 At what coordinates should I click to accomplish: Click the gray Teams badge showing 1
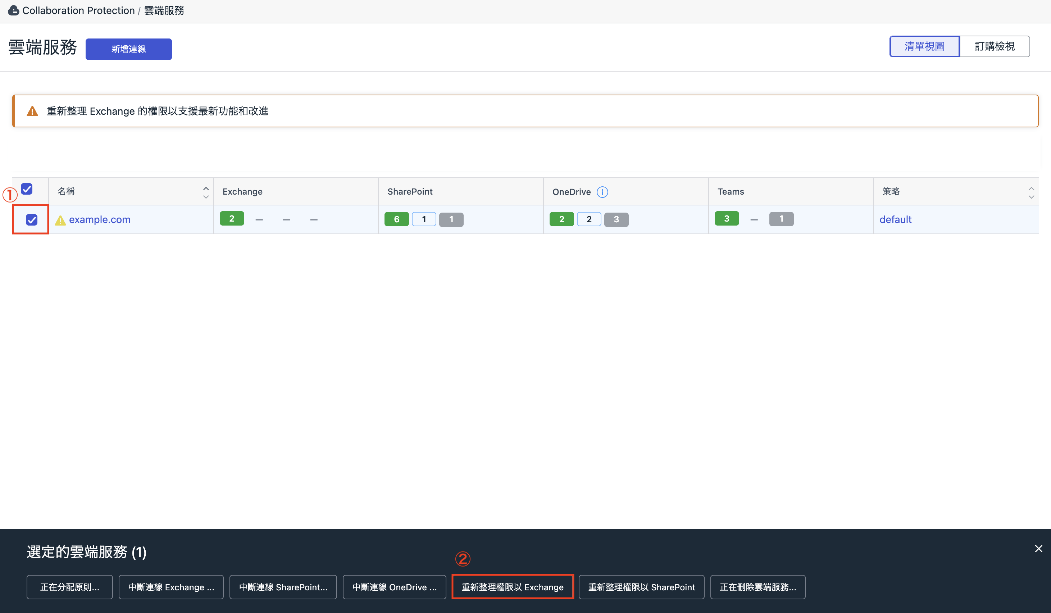click(782, 218)
